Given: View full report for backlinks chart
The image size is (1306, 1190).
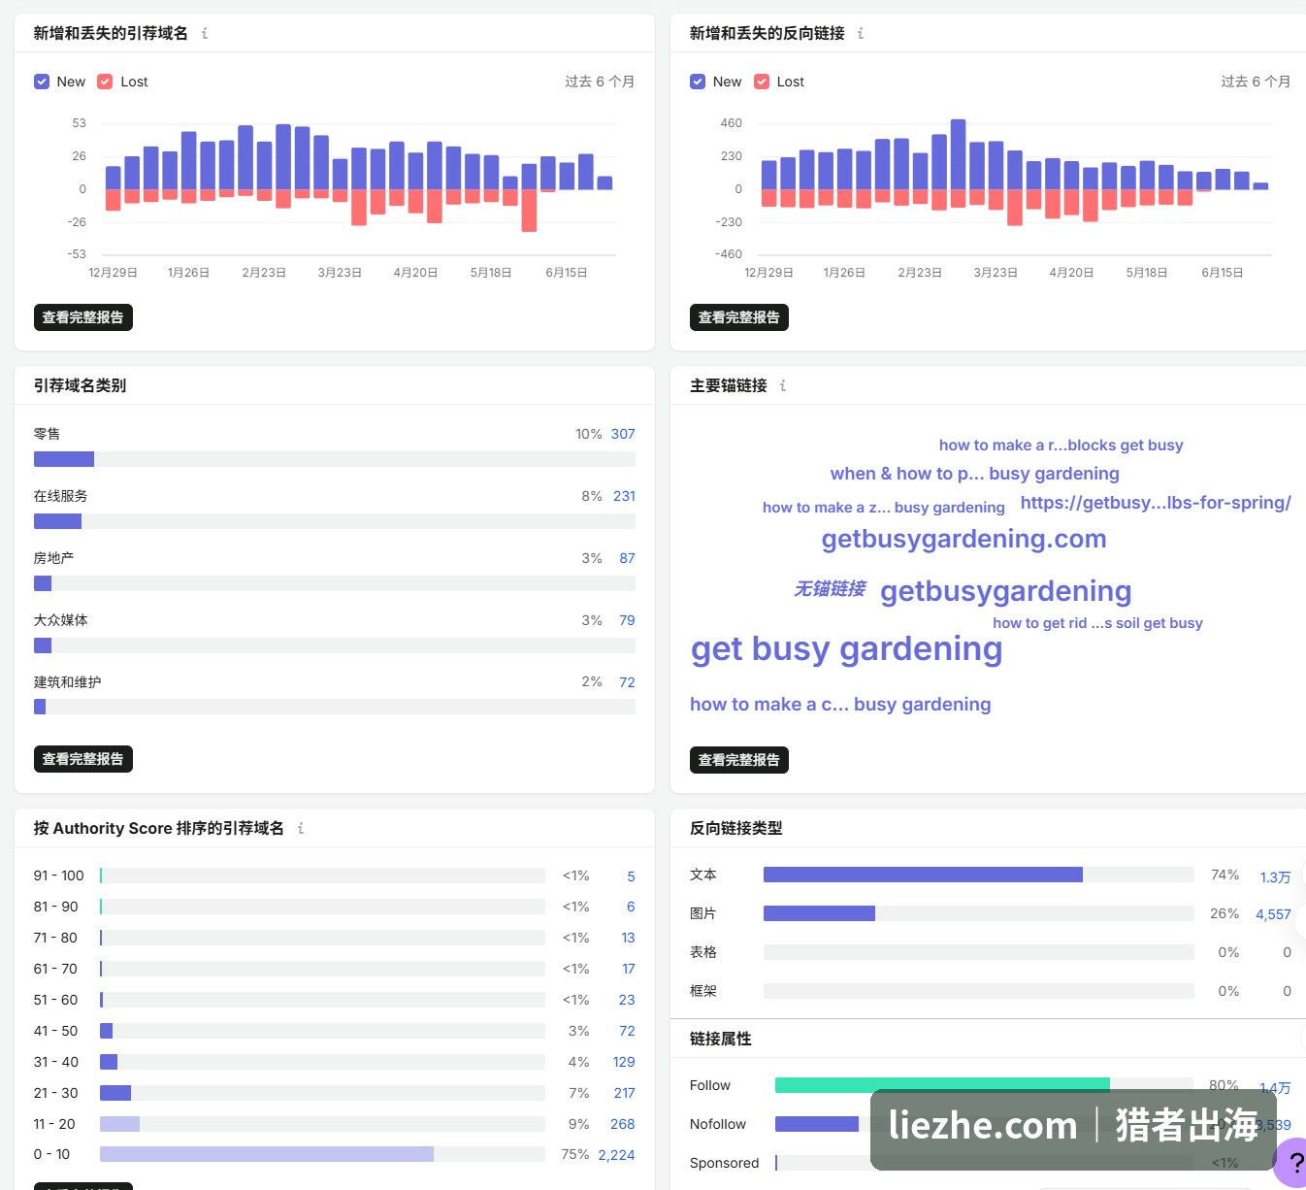Looking at the screenshot, I should 739,317.
